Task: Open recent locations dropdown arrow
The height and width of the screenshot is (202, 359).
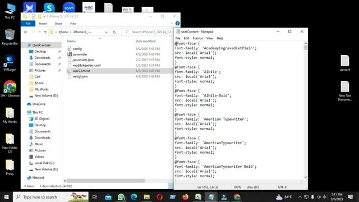Action: point(40,32)
